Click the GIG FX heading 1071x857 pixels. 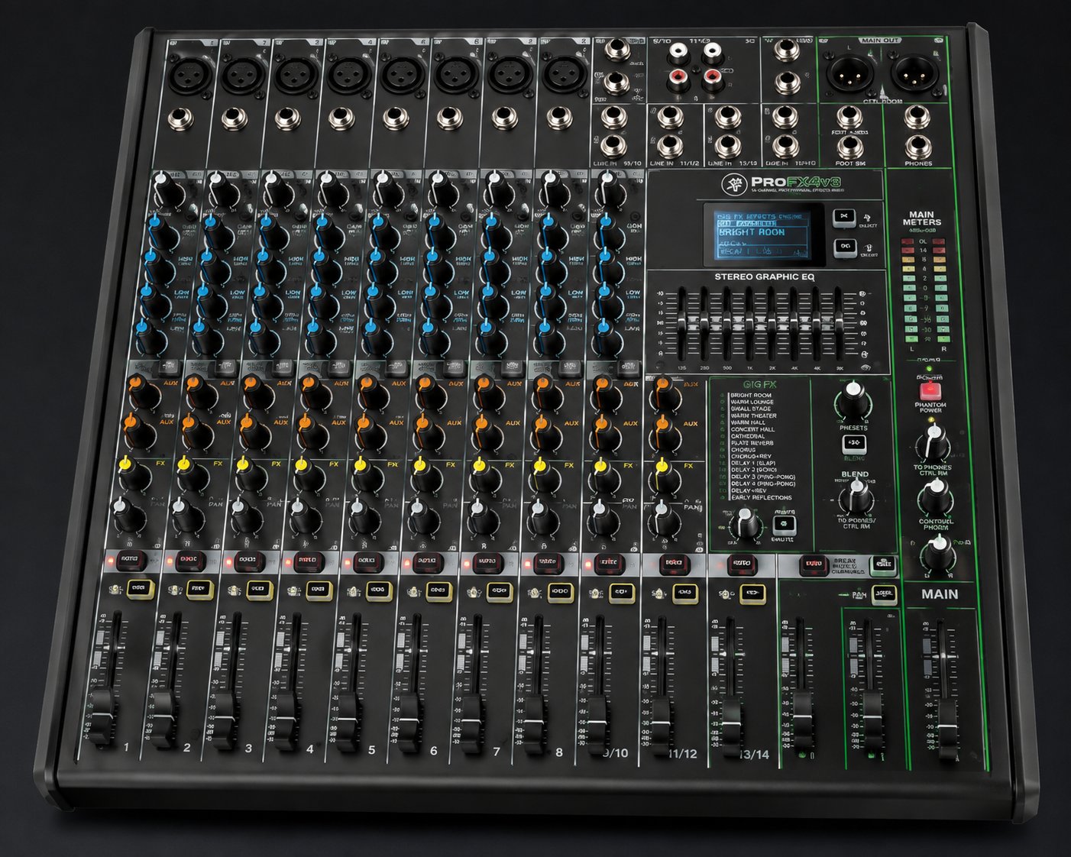point(759,385)
